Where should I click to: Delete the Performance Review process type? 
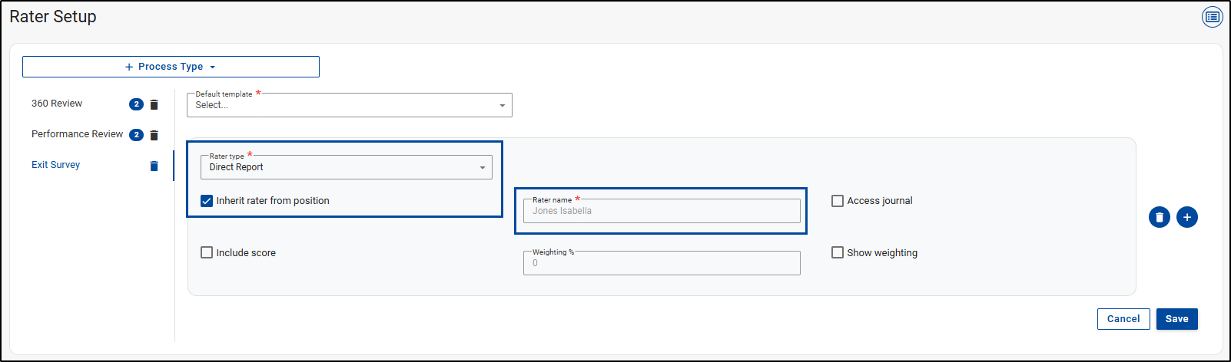(154, 135)
